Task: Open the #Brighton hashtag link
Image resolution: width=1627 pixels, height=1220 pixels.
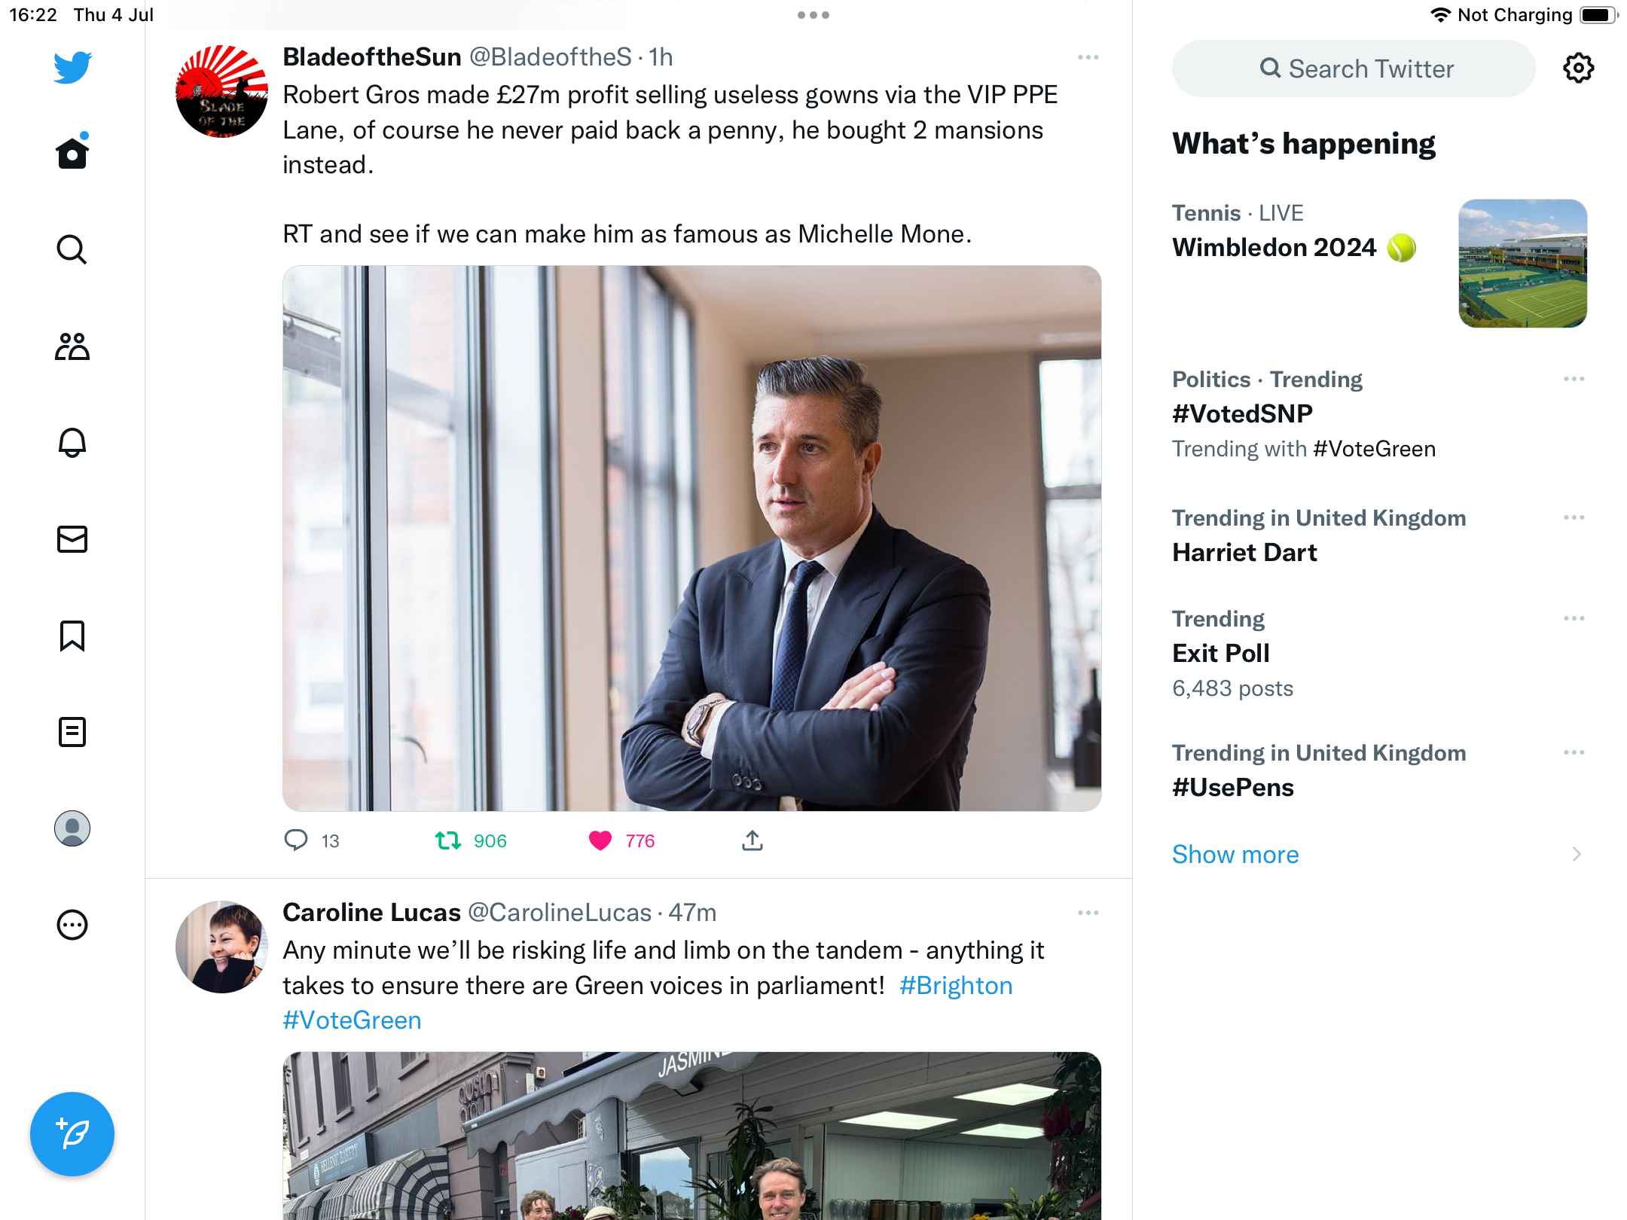Action: [956, 986]
